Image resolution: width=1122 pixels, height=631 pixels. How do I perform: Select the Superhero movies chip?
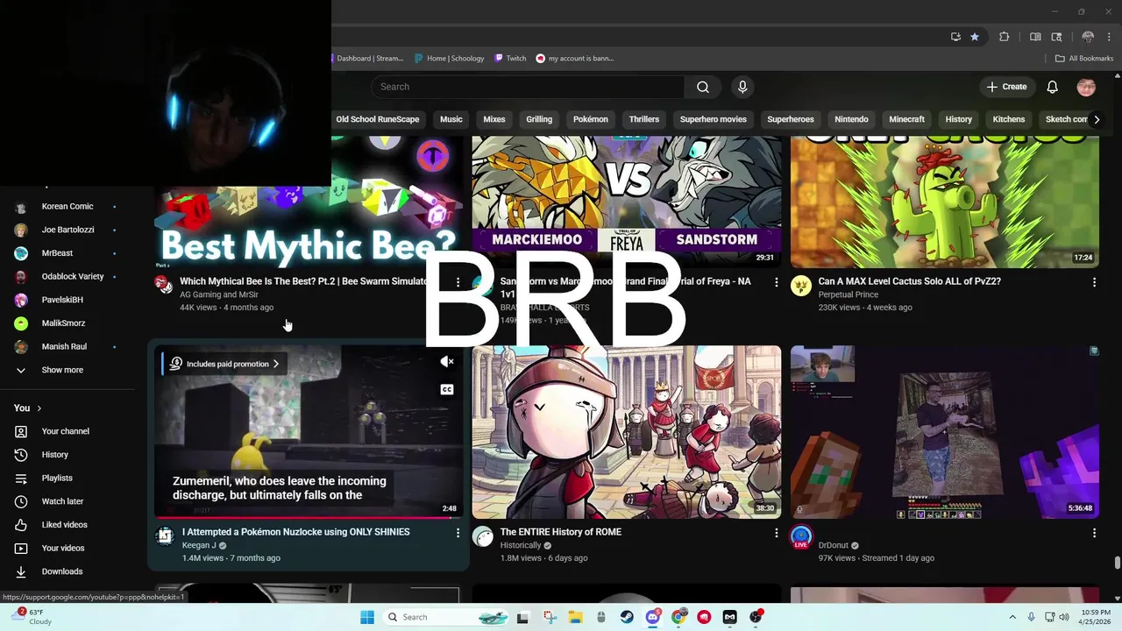tap(713, 119)
